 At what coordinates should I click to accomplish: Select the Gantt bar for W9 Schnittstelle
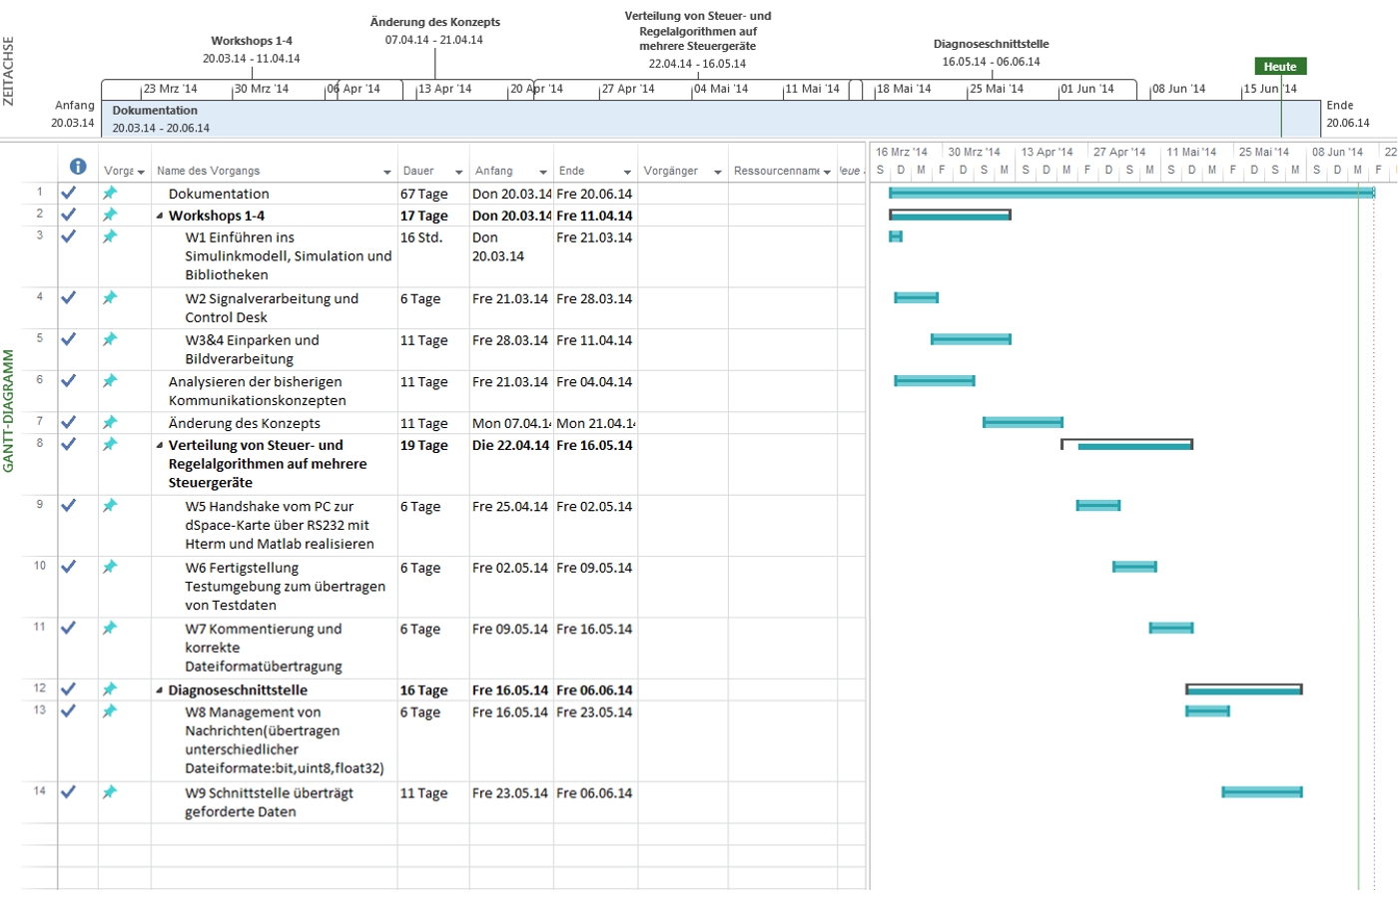point(1261,792)
